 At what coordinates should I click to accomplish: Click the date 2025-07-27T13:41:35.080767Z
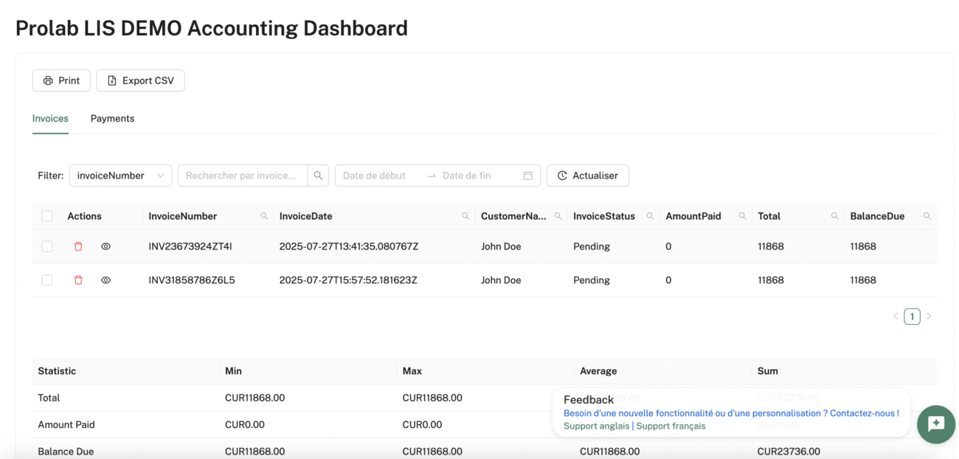(349, 246)
